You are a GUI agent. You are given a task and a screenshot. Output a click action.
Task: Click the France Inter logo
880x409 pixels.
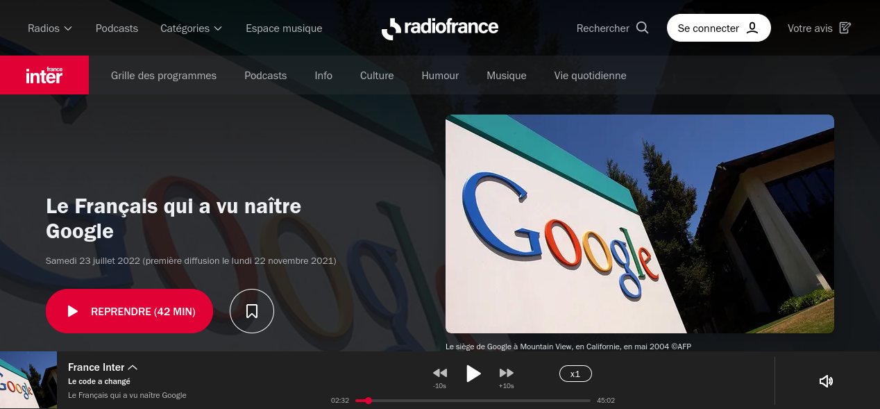(44, 75)
